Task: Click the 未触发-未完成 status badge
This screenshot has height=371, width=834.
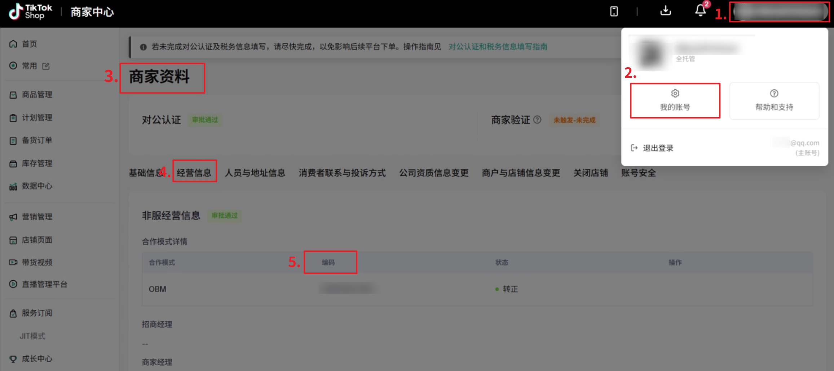Action: (574, 120)
